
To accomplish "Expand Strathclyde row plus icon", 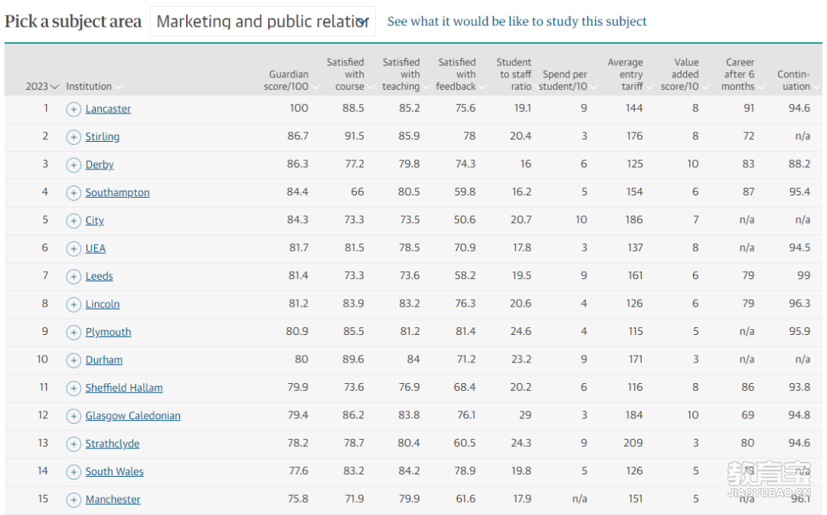I will click(74, 444).
